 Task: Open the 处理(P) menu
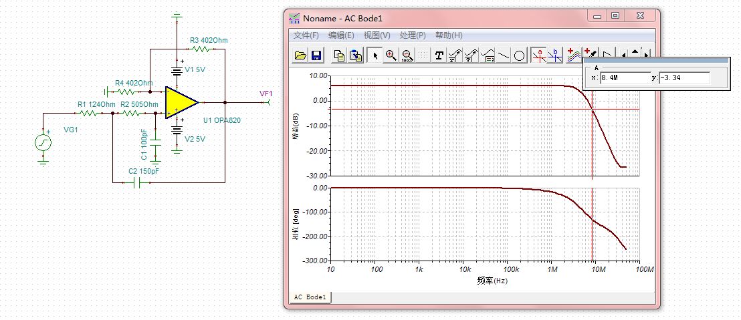coord(413,35)
